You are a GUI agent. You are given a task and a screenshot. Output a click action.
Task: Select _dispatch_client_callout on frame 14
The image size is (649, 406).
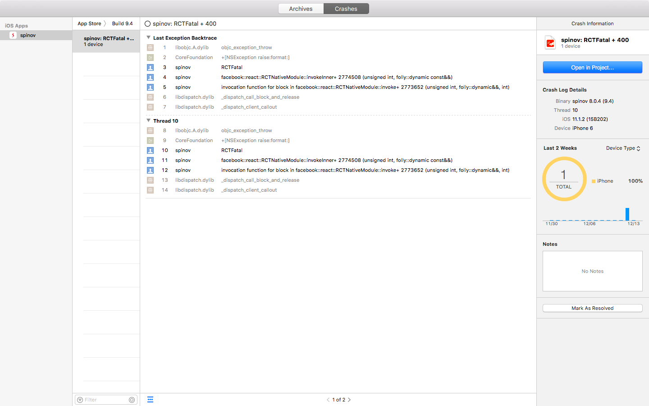pyautogui.click(x=249, y=190)
